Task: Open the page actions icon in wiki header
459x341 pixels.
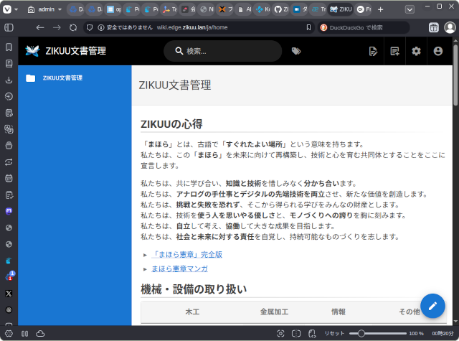Action: point(373,51)
